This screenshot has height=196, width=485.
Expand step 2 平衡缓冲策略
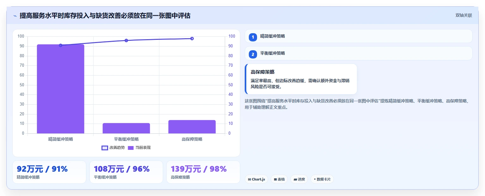pos(359,53)
